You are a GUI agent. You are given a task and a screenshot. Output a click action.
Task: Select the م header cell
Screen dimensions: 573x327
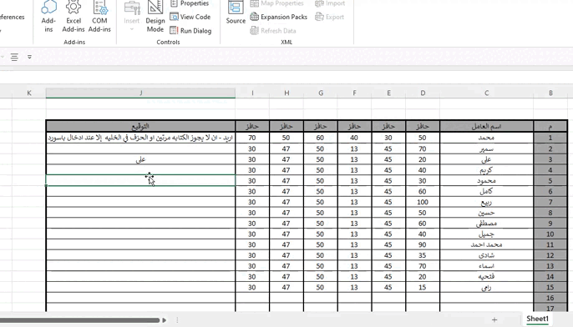pos(550,126)
